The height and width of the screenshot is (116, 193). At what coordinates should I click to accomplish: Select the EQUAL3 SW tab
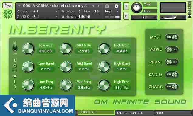(x=96, y=113)
